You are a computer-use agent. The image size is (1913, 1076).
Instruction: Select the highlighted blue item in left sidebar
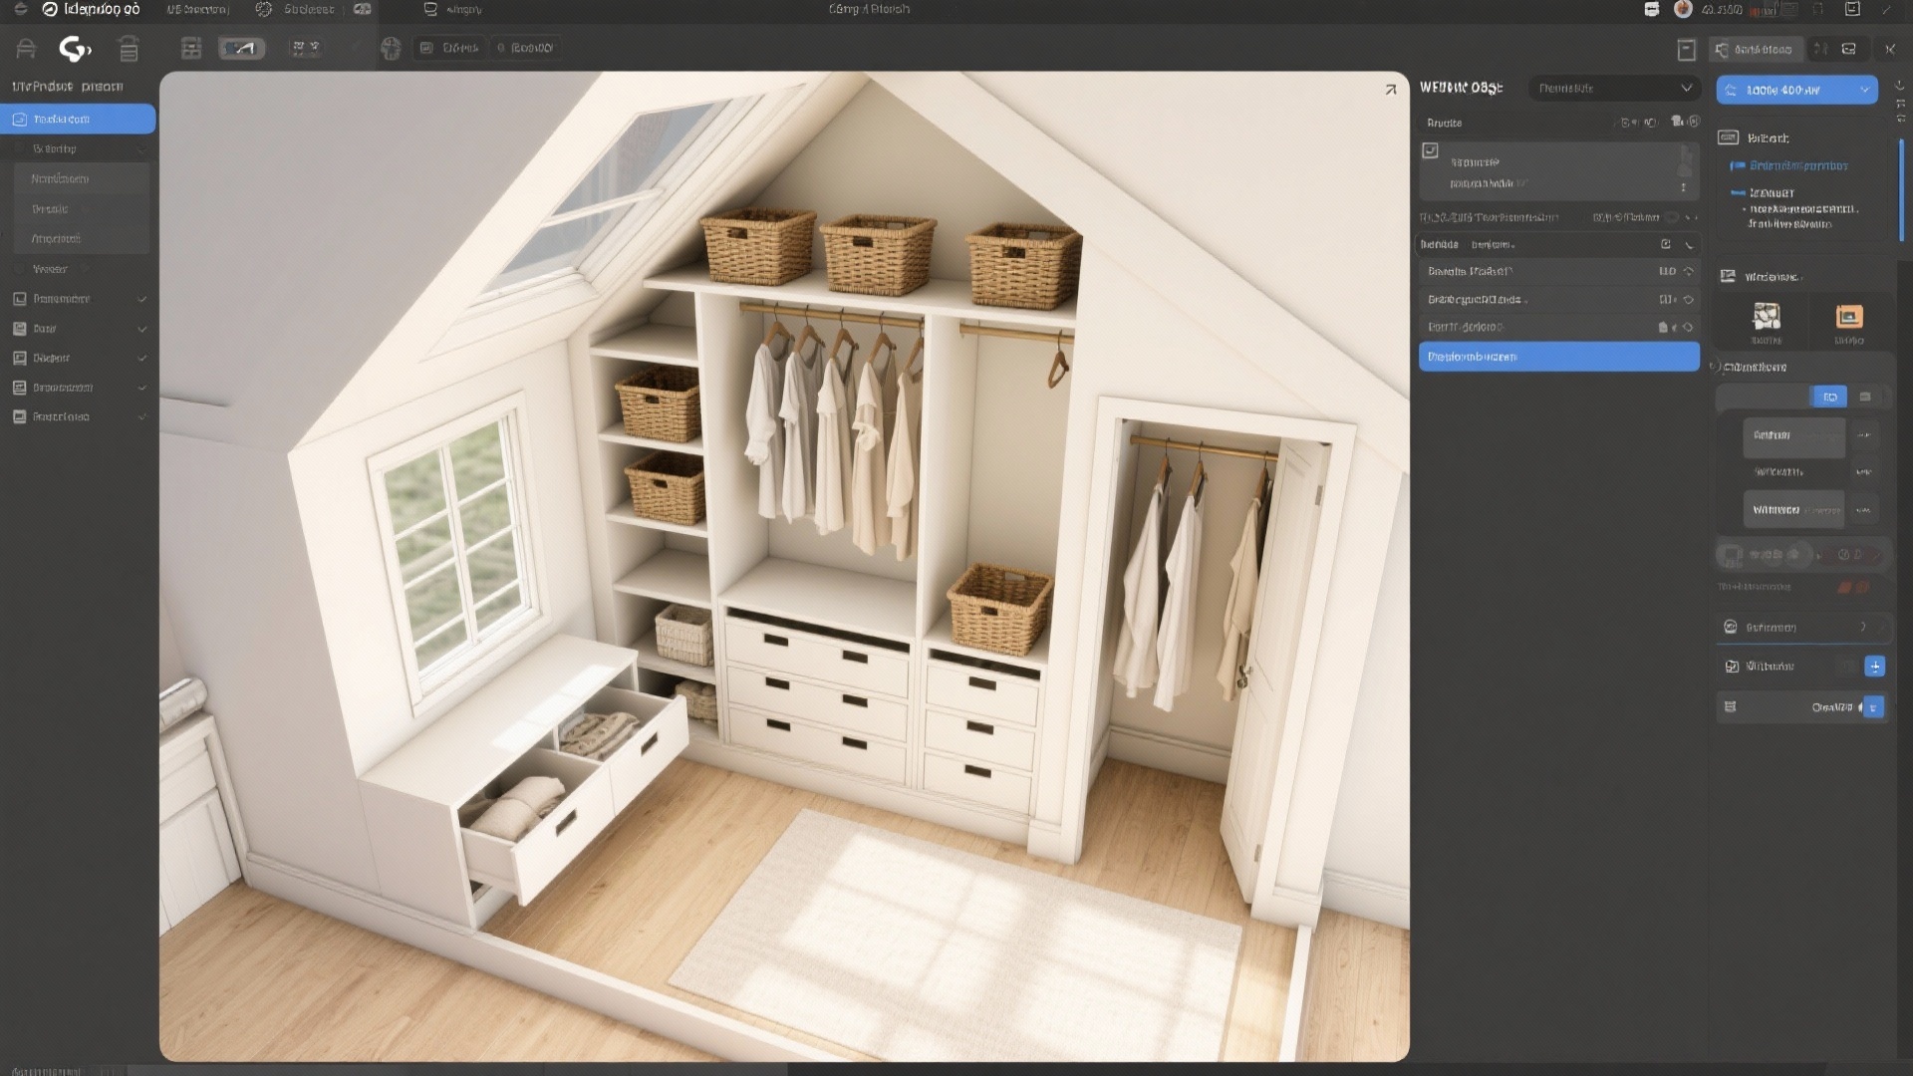click(78, 119)
